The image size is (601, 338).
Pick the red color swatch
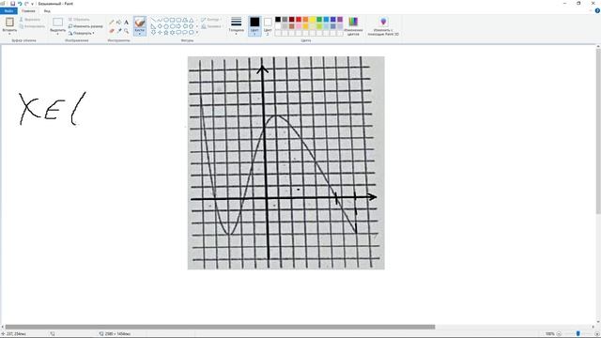click(x=299, y=19)
